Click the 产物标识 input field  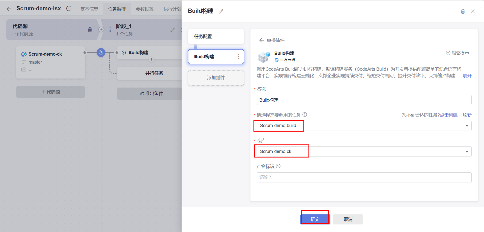point(364,177)
